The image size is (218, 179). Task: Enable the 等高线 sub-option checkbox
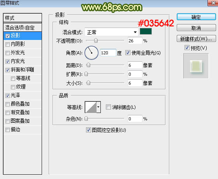tap(13, 78)
